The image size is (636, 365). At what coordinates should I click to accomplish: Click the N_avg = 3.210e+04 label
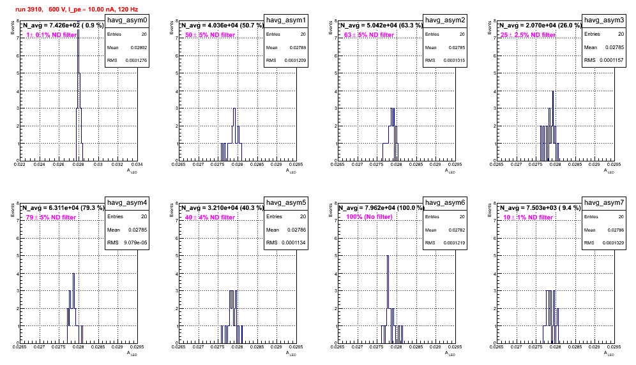(x=222, y=208)
